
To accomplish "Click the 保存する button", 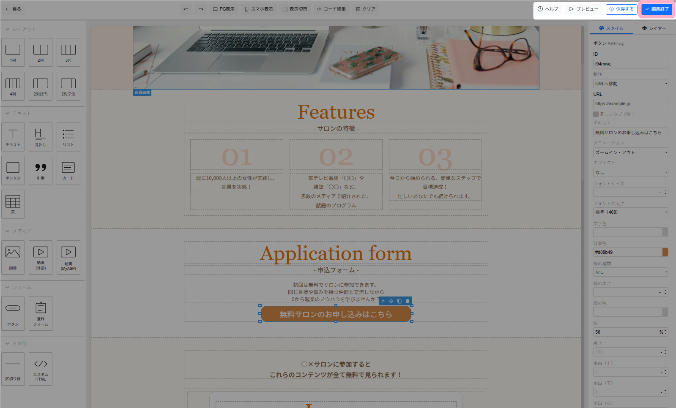I will tap(621, 9).
